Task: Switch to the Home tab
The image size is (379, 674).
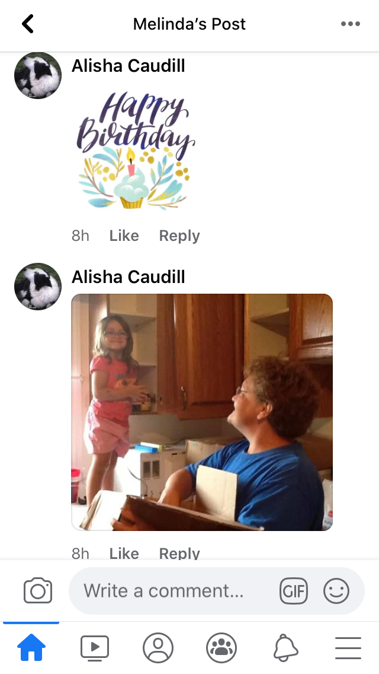Action: pyautogui.click(x=31, y=647)
